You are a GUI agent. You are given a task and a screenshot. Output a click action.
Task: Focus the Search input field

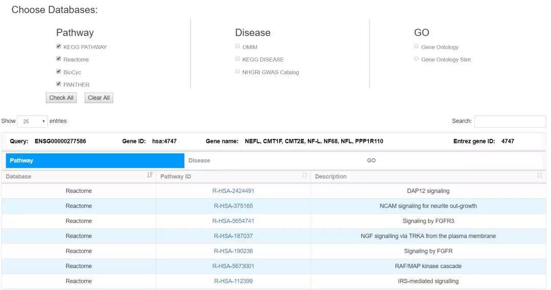tap(510, 121)
